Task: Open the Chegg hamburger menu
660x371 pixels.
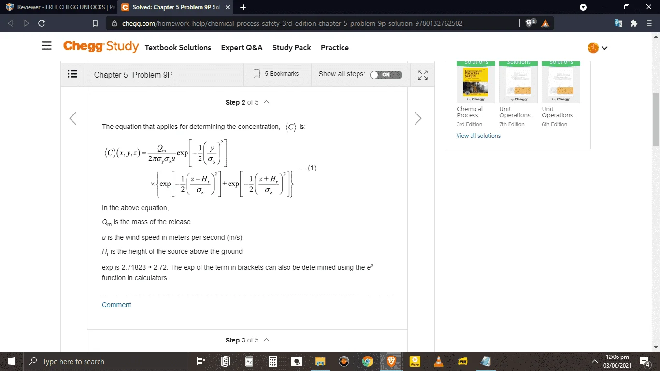Action: pos(46,46)
